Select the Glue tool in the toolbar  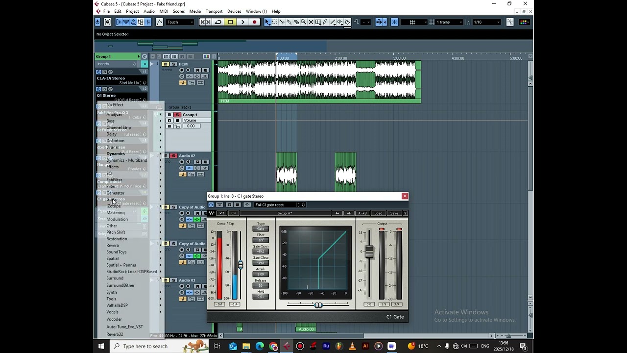(x=289, y=22)
